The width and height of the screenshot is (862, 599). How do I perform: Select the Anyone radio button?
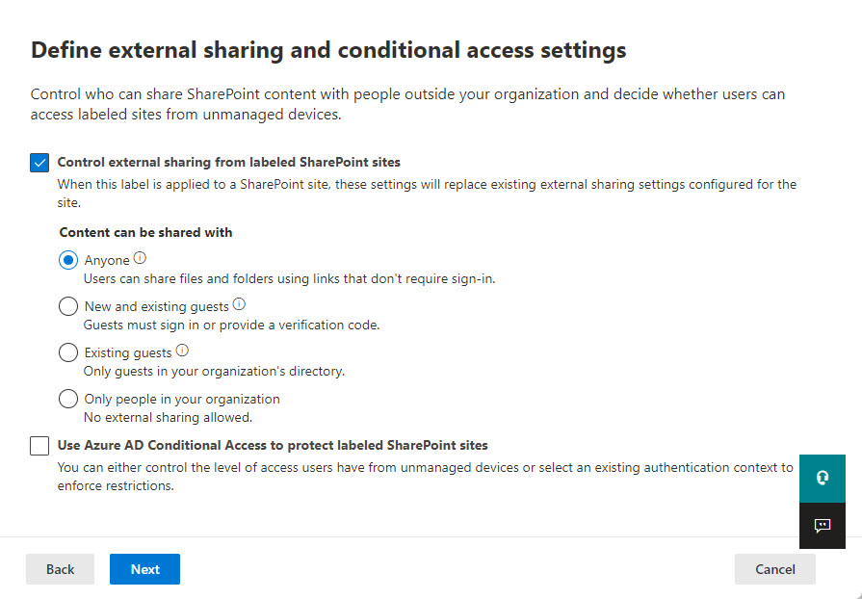click(x=68, y=260)
